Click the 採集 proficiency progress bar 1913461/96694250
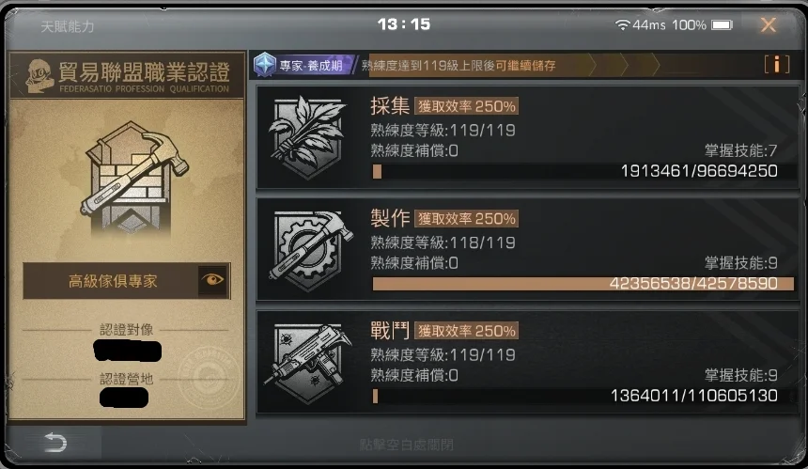Viewport: 808px width, 469px height. point(583,171)
